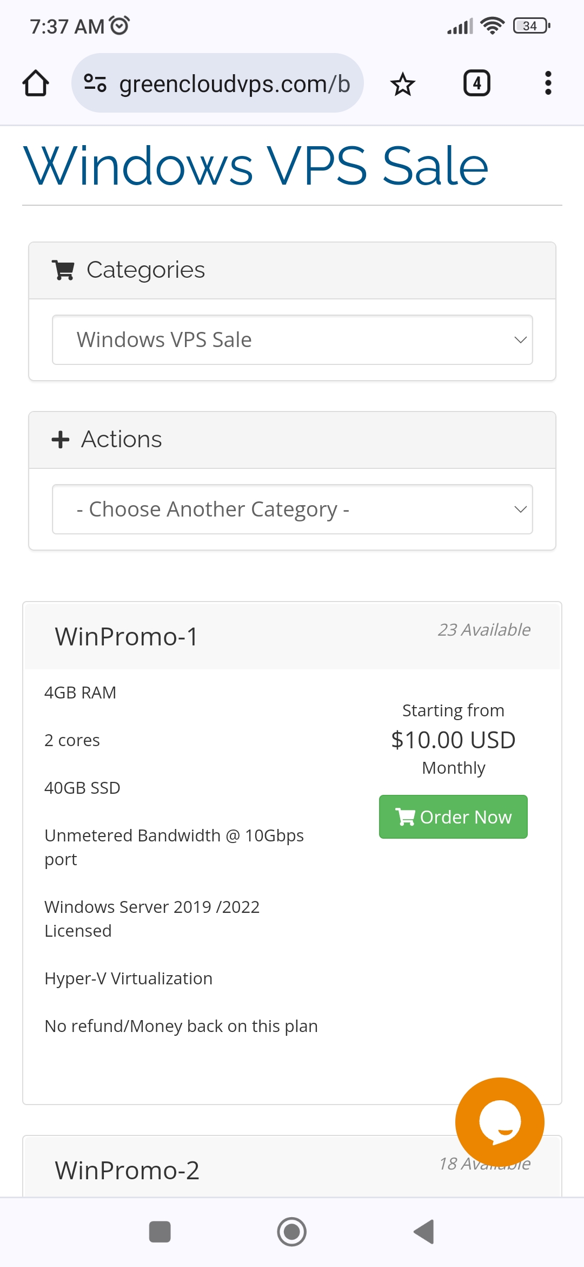Tap the Android home circle button
584x1267 pixels.
tap(292, 1232)
